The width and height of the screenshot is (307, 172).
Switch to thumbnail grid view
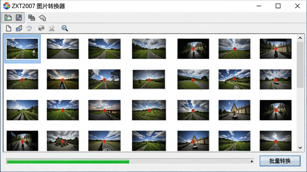[x=19, y=18]
